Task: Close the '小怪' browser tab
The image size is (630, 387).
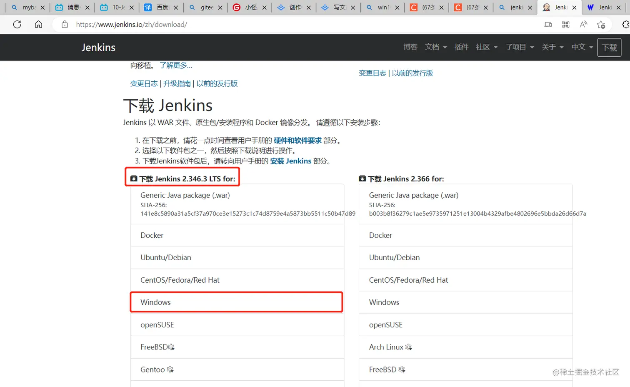Action: (264, 8)
